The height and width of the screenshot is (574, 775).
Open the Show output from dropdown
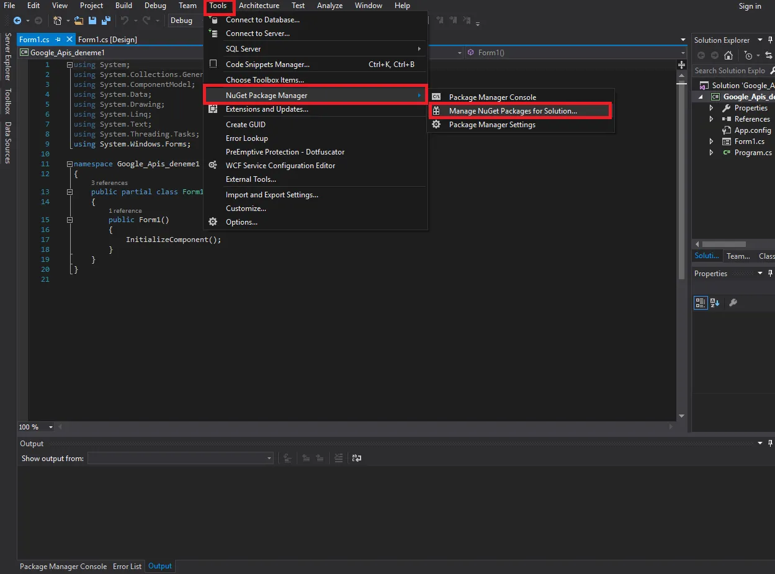(181, 458)
